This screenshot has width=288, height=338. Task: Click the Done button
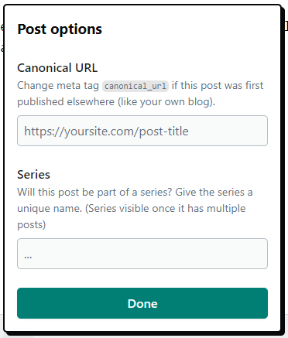coord(142,303)
